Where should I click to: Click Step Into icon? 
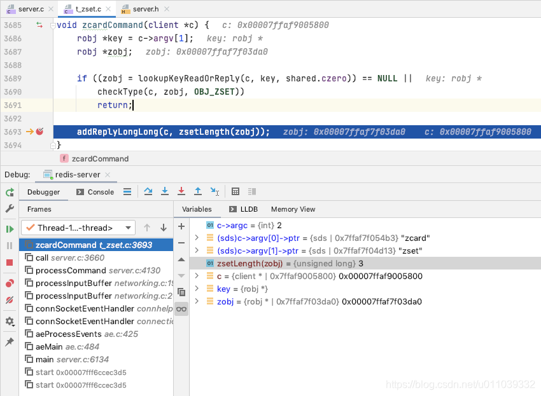tap(165, 191)
